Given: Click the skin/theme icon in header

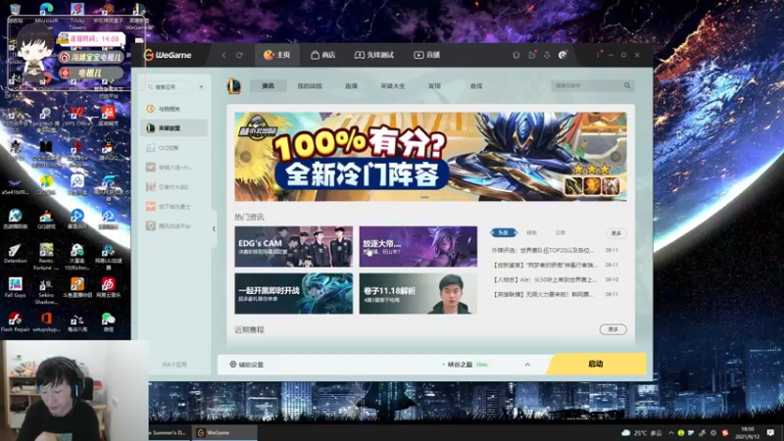Looking at the screenshot, I should click(516, 55).
